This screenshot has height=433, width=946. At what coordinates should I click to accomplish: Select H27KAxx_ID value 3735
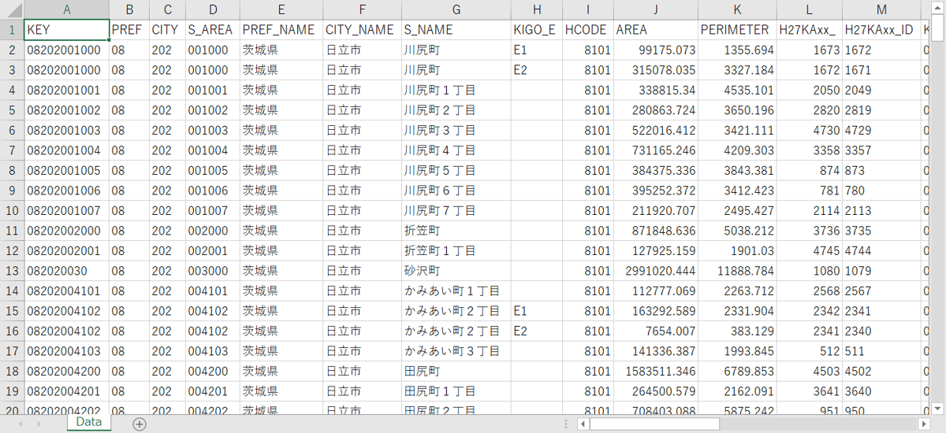(x=881, y=231)
